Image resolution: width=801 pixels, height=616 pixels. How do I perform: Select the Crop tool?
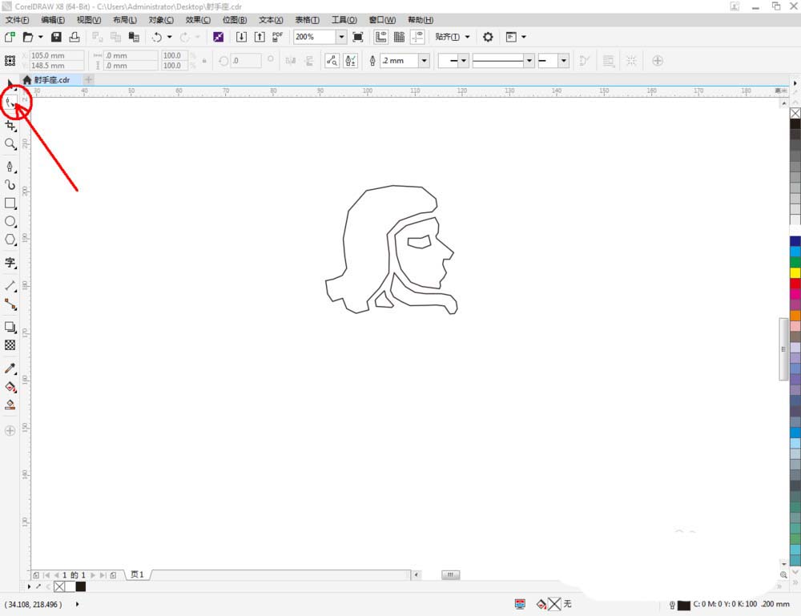(10, 125)
